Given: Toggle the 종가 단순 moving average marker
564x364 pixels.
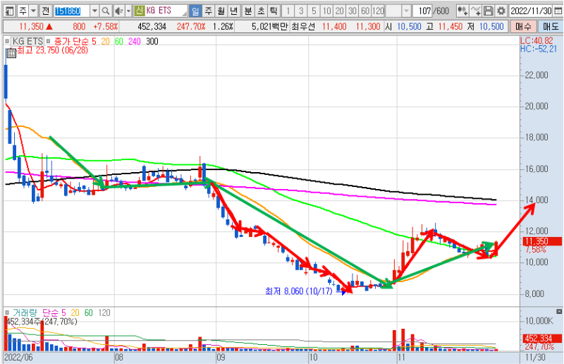Looking at the screenshot, I should pos(48,42).
